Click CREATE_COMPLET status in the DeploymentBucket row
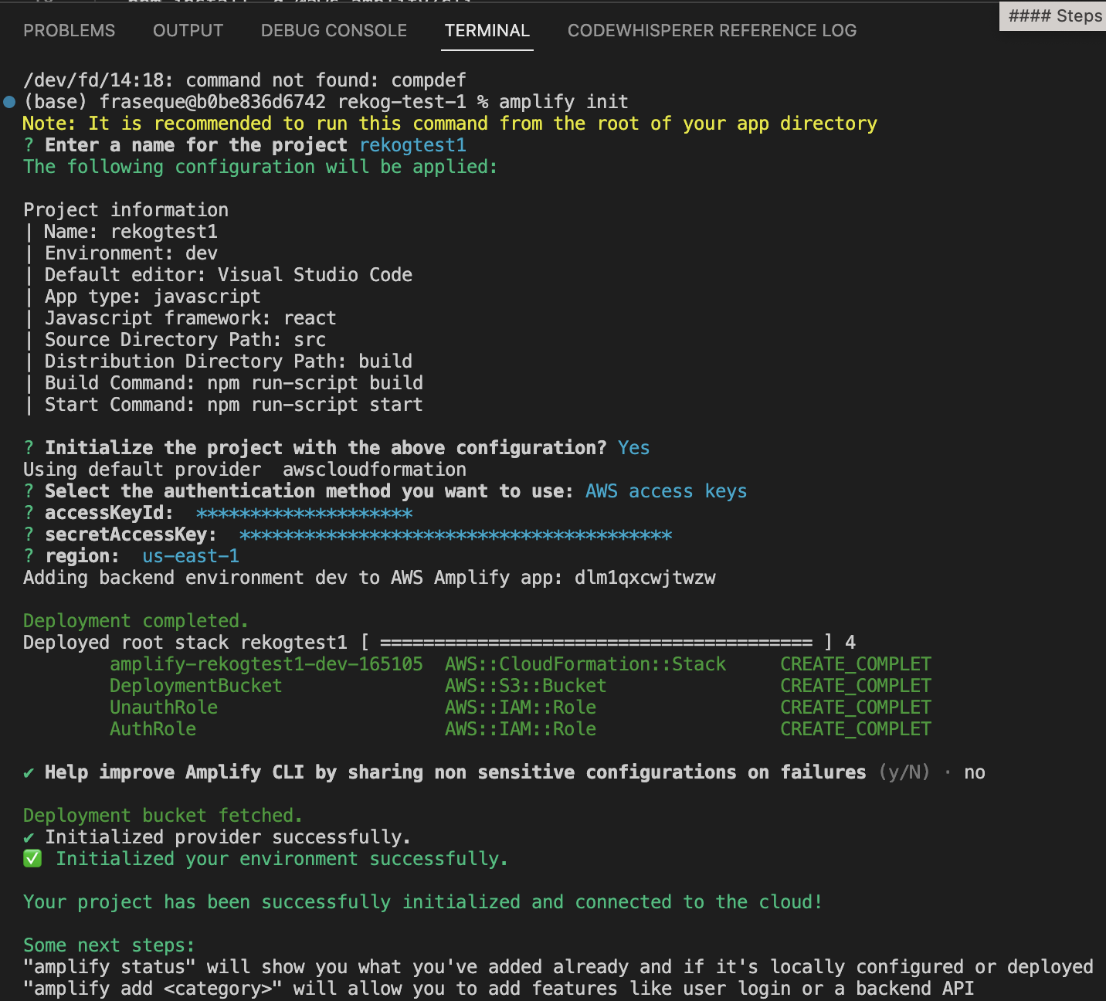 point(856,686)
